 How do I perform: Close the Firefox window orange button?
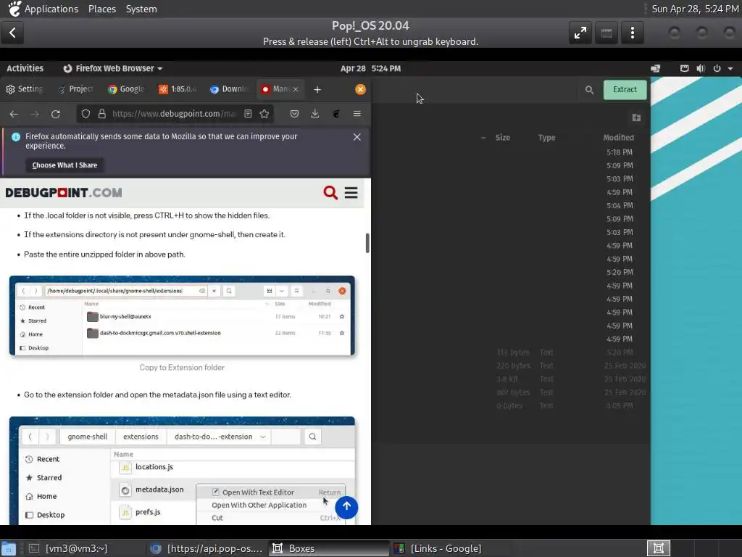[360, 89]
